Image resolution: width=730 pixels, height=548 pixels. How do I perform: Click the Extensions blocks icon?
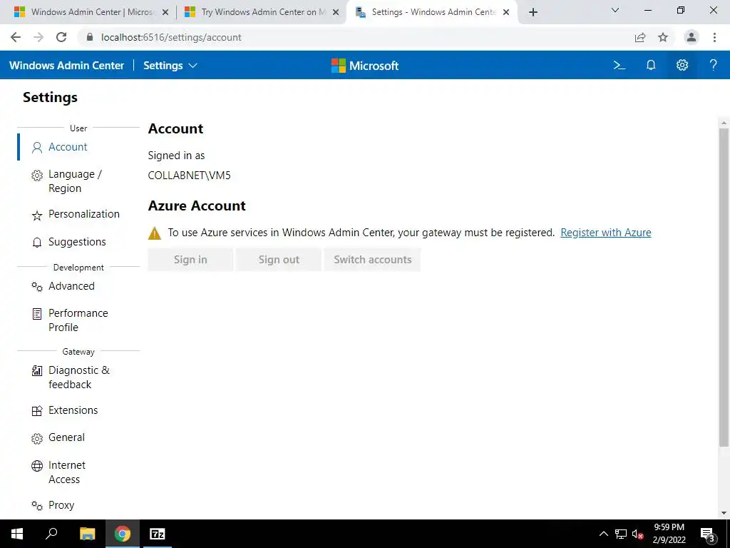37,411
